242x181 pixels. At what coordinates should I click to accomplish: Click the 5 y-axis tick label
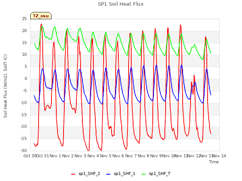point(26,67)
